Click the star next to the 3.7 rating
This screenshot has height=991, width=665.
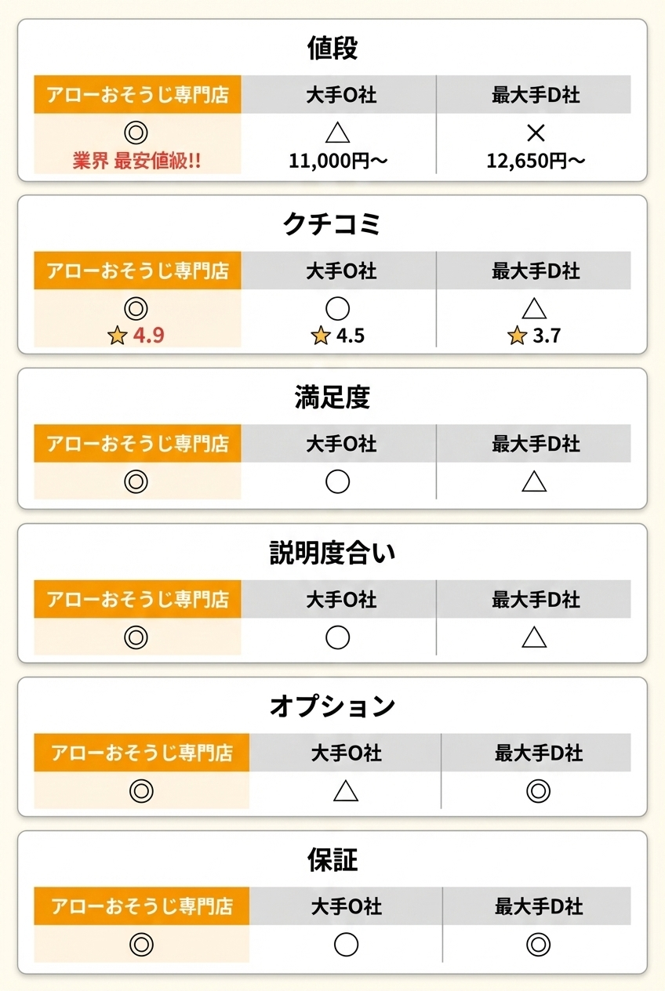(x=517, y=336)
